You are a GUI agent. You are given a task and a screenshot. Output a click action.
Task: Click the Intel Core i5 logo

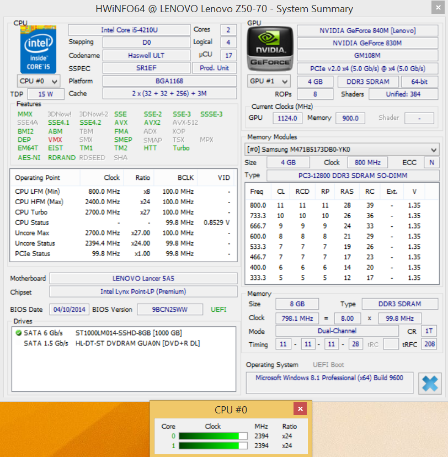point(38,49)
